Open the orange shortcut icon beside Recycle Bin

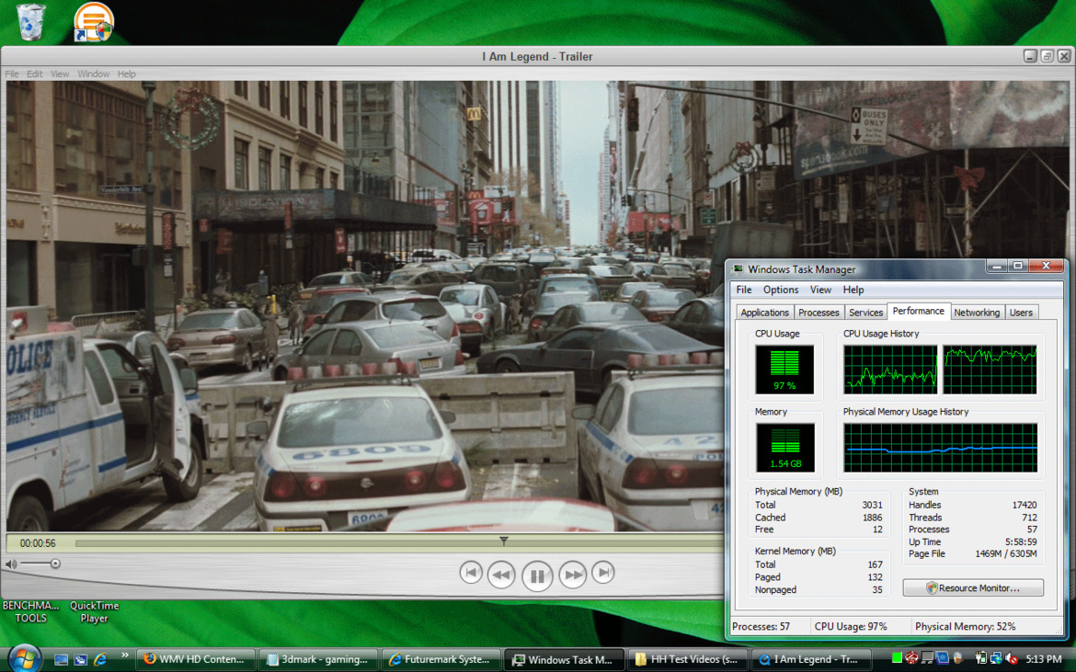pos(93,21)
